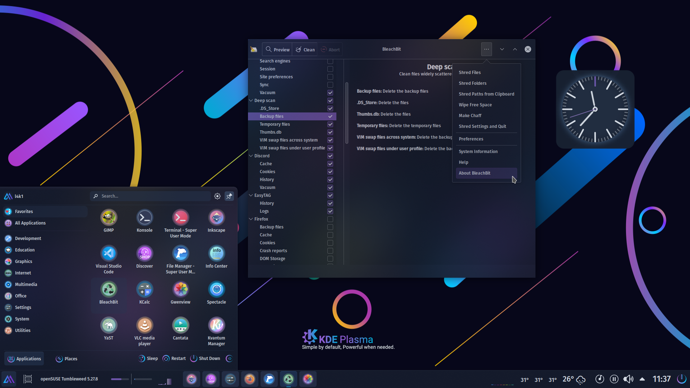Click the Sleep button in launcher

148,359
